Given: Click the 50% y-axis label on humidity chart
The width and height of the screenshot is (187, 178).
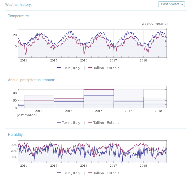Looking at the screenshot, I should (x=14, y=157).
